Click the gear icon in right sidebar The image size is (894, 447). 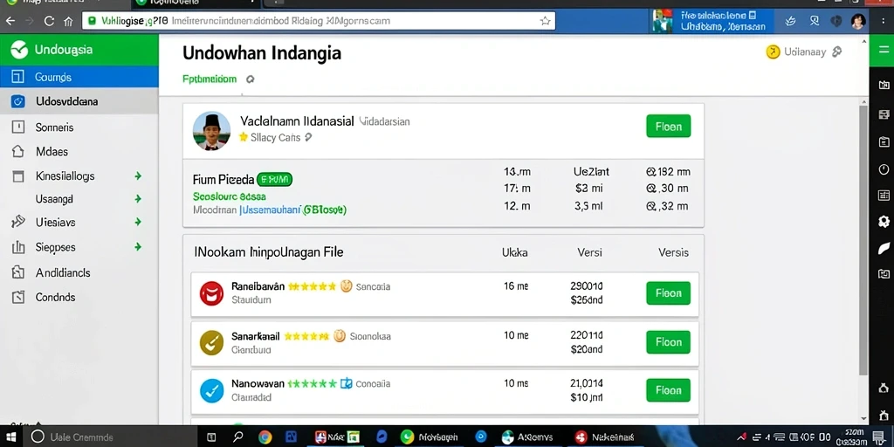pyautogui.click(x=884, y=222)
